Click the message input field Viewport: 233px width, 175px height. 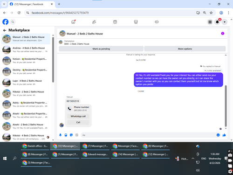pos(148,135)
